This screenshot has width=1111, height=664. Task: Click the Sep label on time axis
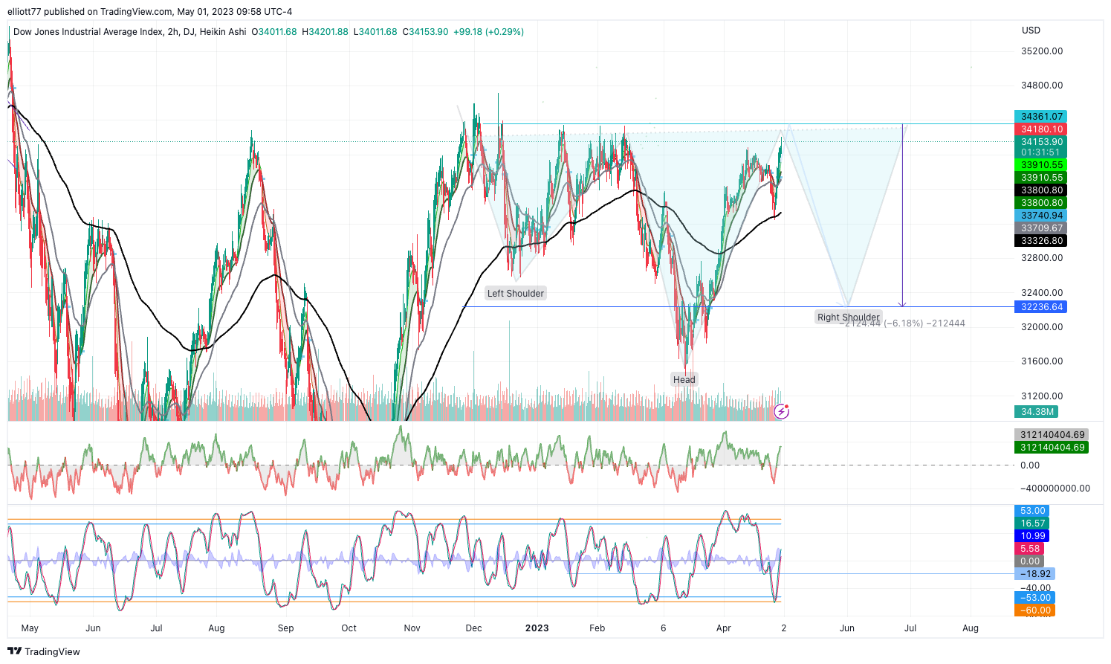pyautogui.click(x=285, y=628)
